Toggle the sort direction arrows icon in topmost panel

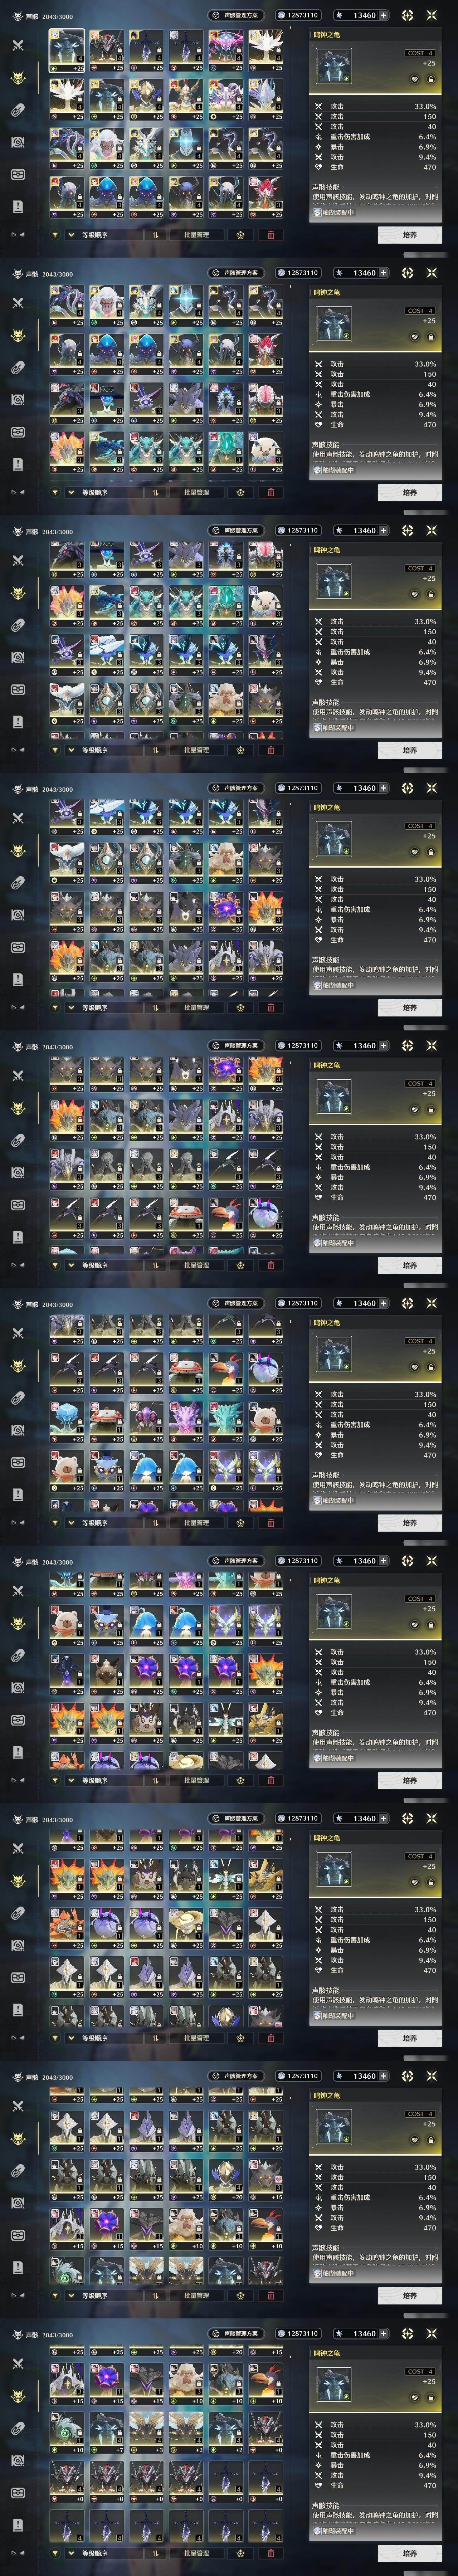[156, 235]
